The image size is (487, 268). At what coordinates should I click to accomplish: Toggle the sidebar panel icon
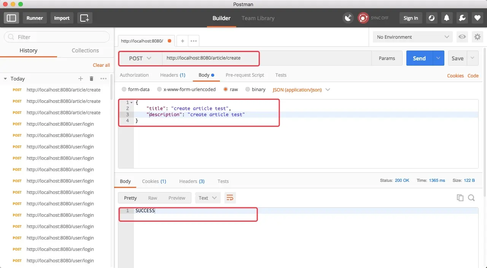tap(11, 18)
